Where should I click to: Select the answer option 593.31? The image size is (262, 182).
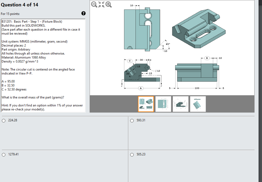[x=132, y=121]
